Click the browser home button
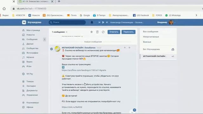Image resolution: width=203 pixels, height=114 pixels. (x=4, y=9)
